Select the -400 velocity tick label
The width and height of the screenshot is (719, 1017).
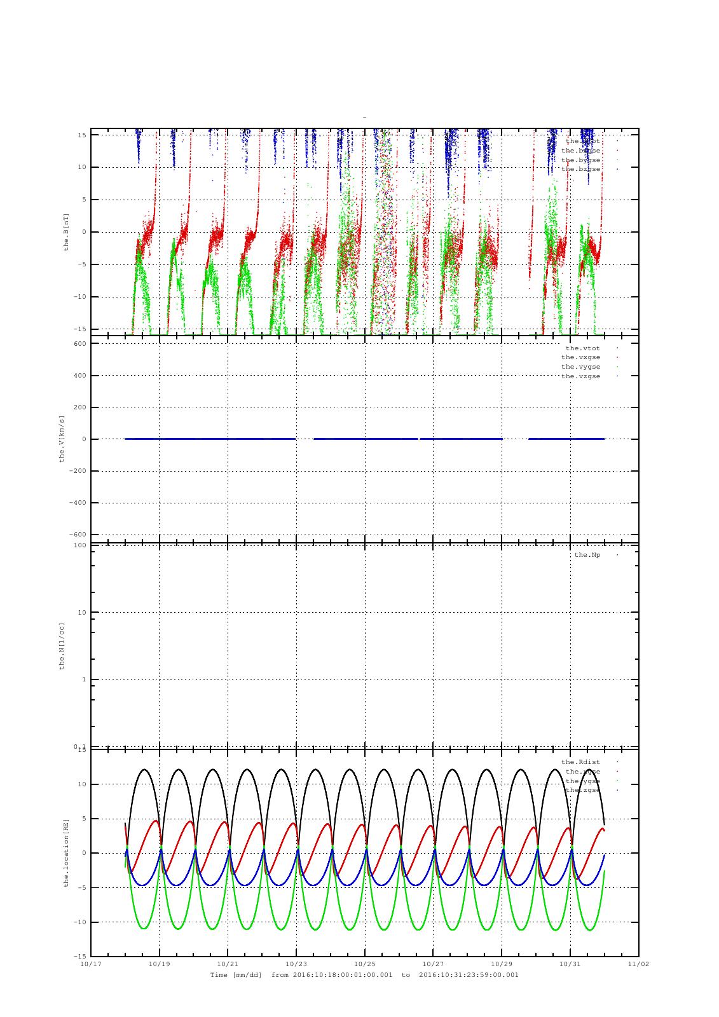tap(78, 503)
